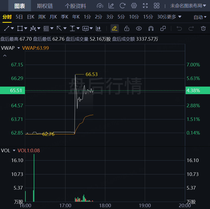Switch to 期权链 tab
210x209 pixels.
click(45, 6)
